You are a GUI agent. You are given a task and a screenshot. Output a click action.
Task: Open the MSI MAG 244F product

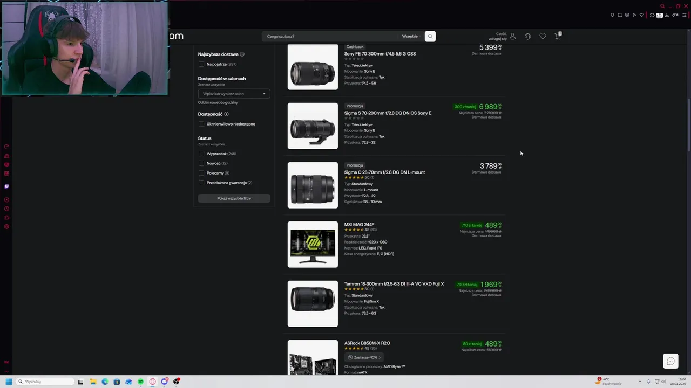[x=359, y=225]
